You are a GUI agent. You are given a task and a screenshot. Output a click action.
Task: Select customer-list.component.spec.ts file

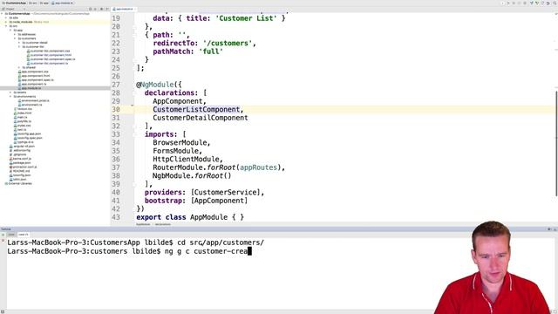51,59
